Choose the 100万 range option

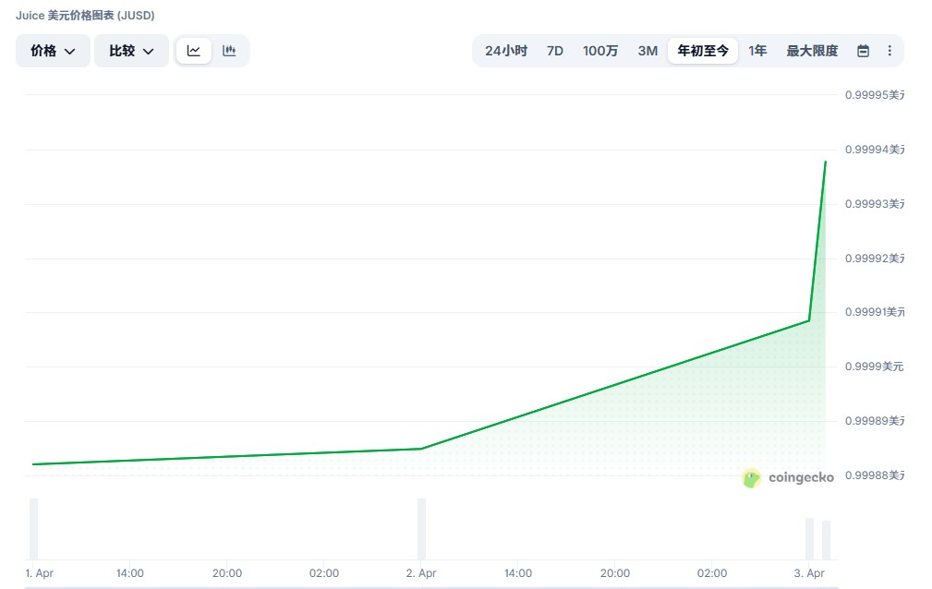[x=600, y=51]
